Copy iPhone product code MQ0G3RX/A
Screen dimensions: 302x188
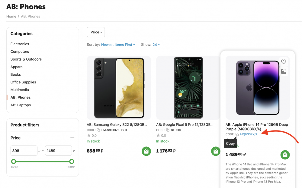(x=237, y=134)
